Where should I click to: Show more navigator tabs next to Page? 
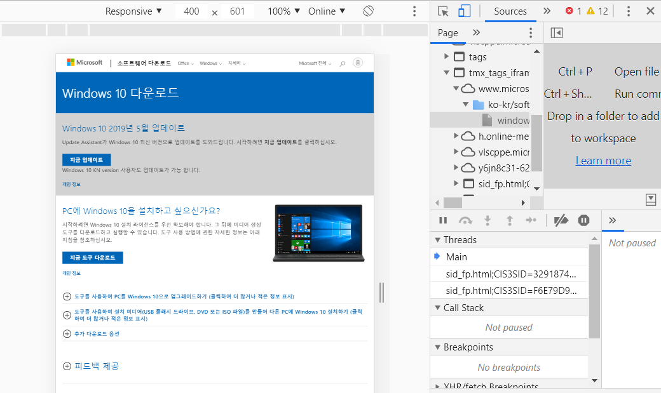click(476, 32)
